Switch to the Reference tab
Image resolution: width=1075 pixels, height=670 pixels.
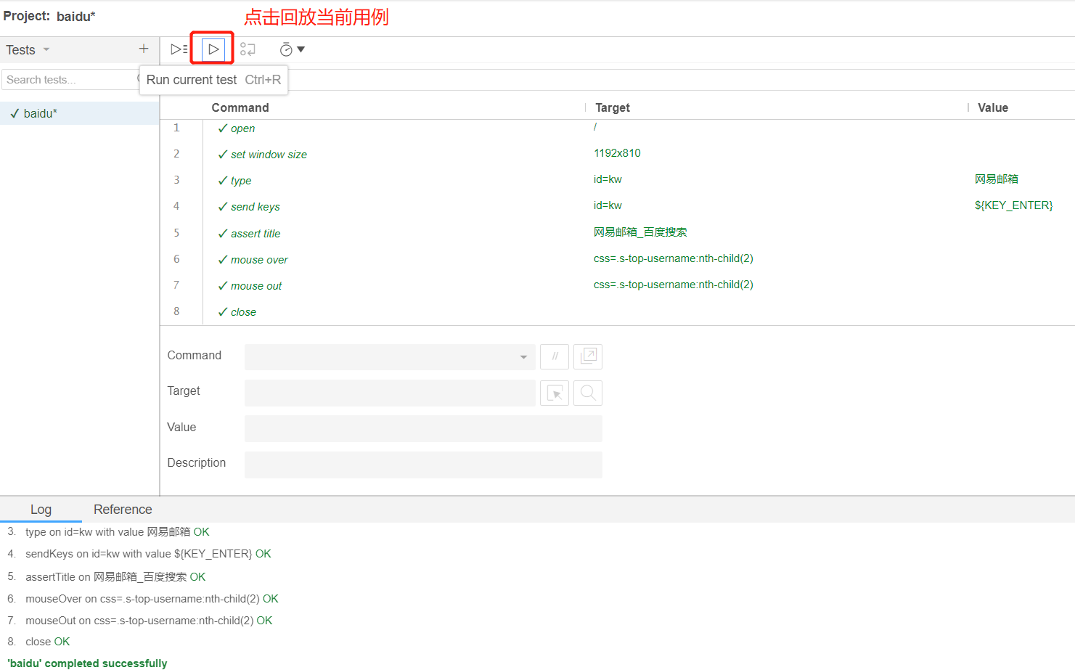pos(122,509)
